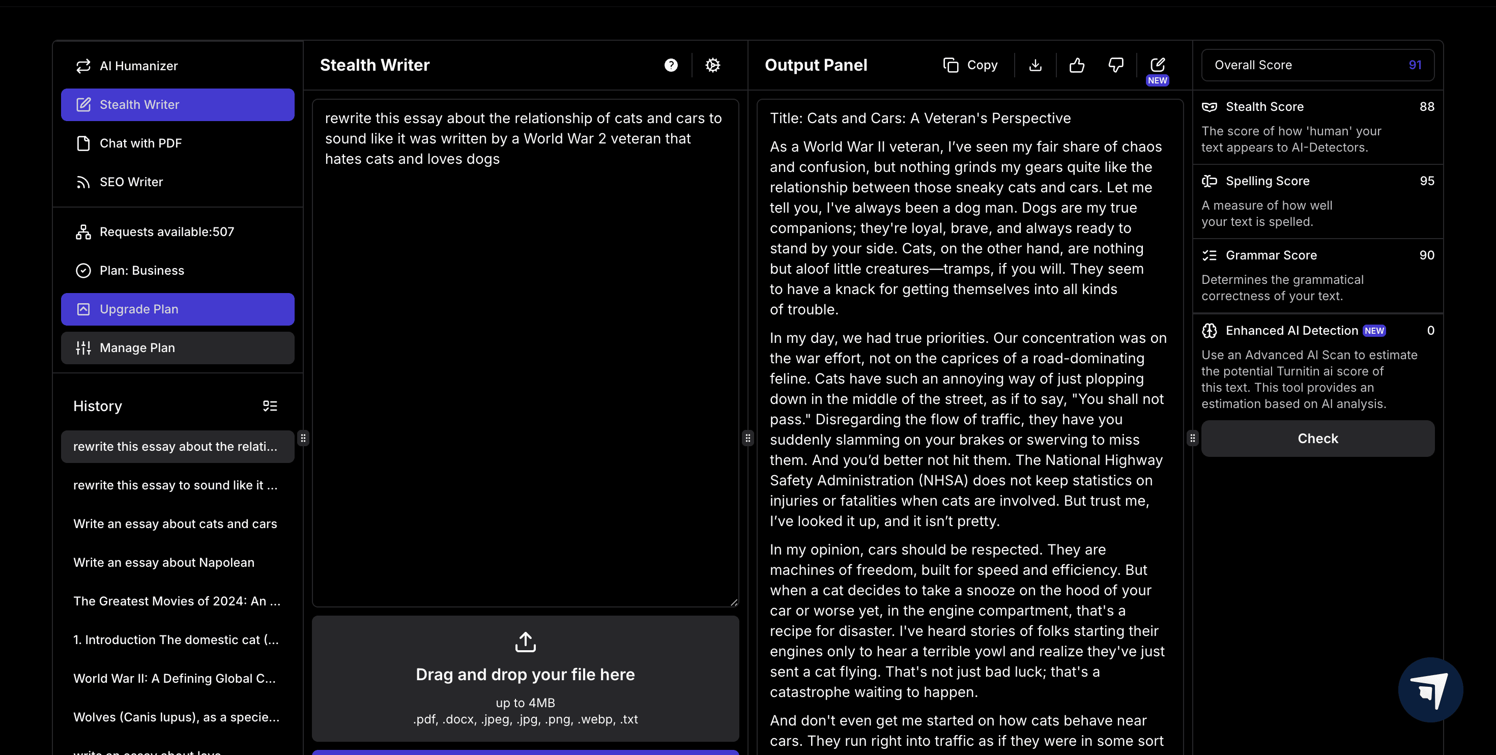
Task: Copy the output panel text
Action: [970, 65]
